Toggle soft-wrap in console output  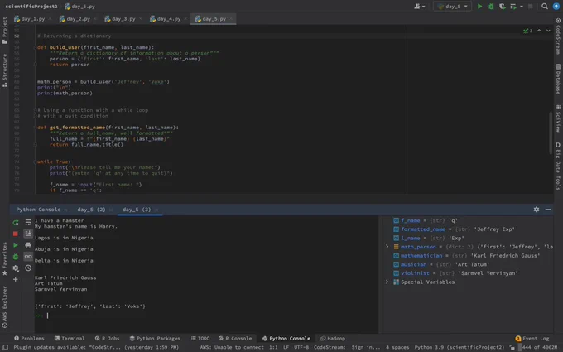click(x=28, y=222)
